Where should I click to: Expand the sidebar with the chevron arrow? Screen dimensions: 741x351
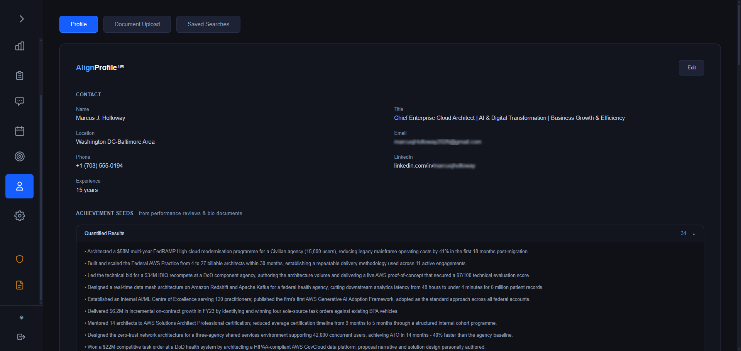tap(22, 19)
